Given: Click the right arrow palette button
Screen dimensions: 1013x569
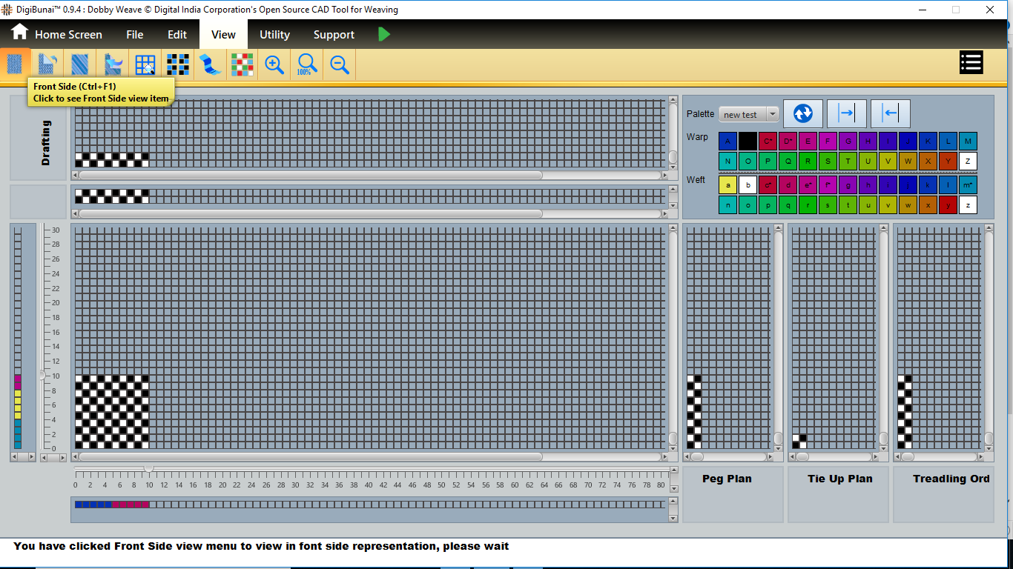Looking at the screenshot, I should [846, 113].
